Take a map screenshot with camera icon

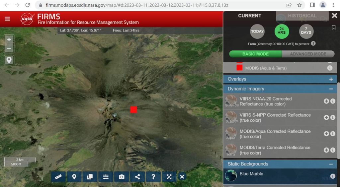click(x=122, y=177)
